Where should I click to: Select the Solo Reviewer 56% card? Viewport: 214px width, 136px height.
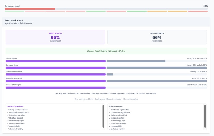coord(157,37)
